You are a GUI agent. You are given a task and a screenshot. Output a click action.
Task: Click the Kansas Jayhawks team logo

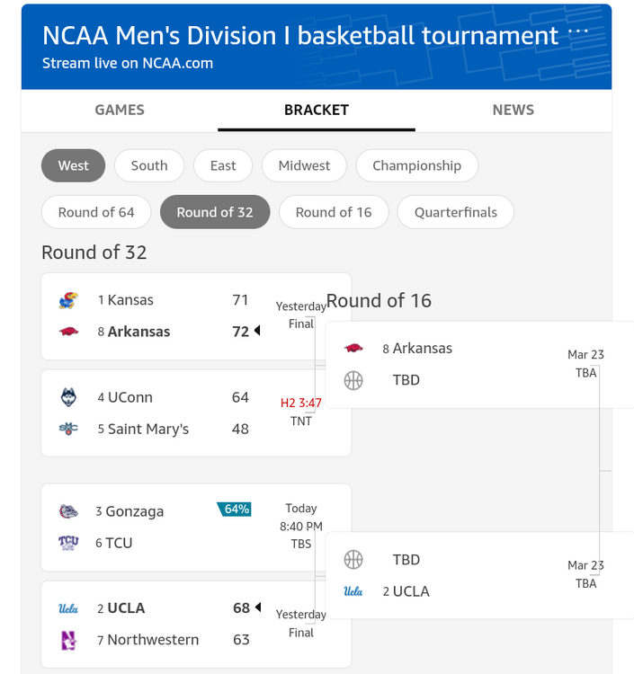point(68,300)
